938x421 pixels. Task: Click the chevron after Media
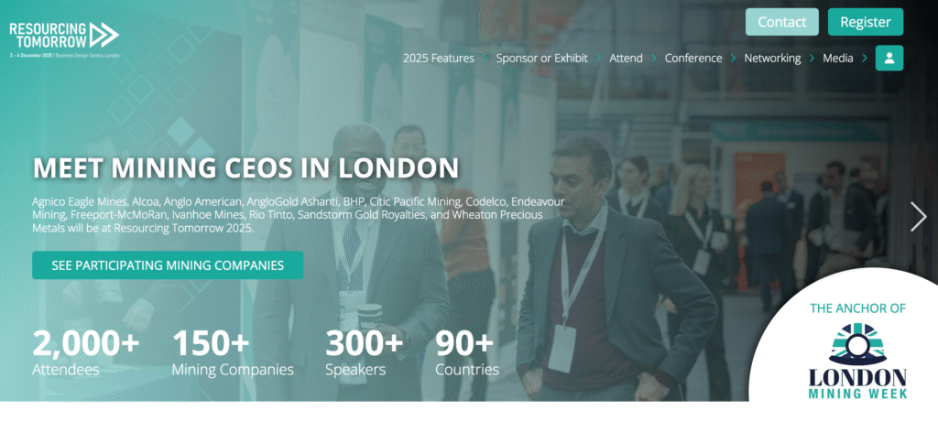tap(865, 58)
